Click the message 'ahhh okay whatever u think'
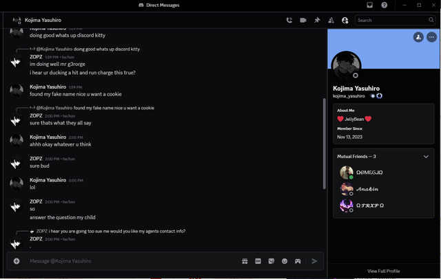 (x=61, y=144)
